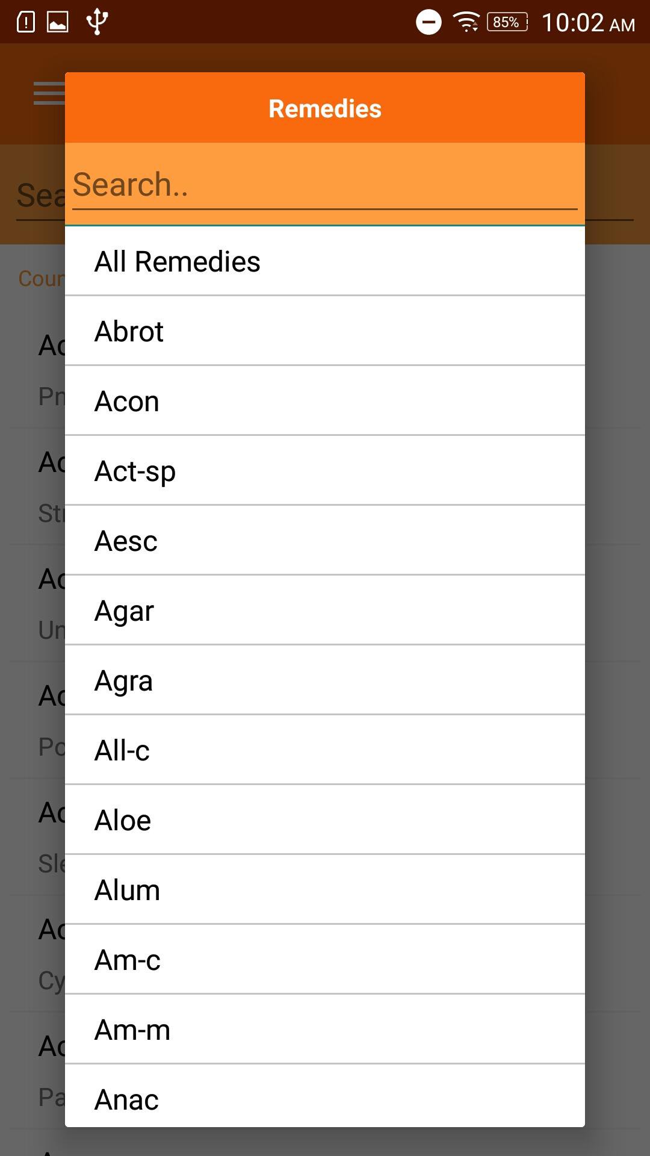Pick Aloe from remedies

pos(324,821)
